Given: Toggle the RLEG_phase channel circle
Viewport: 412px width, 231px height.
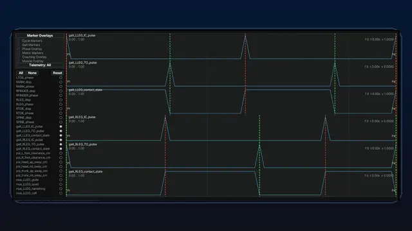Looking at the screenshot, I should point(61,104).
